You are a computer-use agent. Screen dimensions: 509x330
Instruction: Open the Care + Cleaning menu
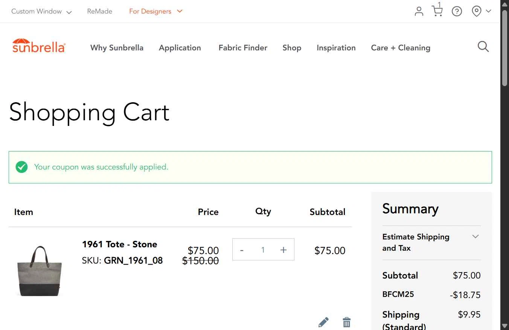[x=401, y=48]
